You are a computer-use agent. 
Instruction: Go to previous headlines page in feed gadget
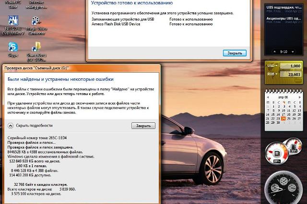(x=276, y=52)
